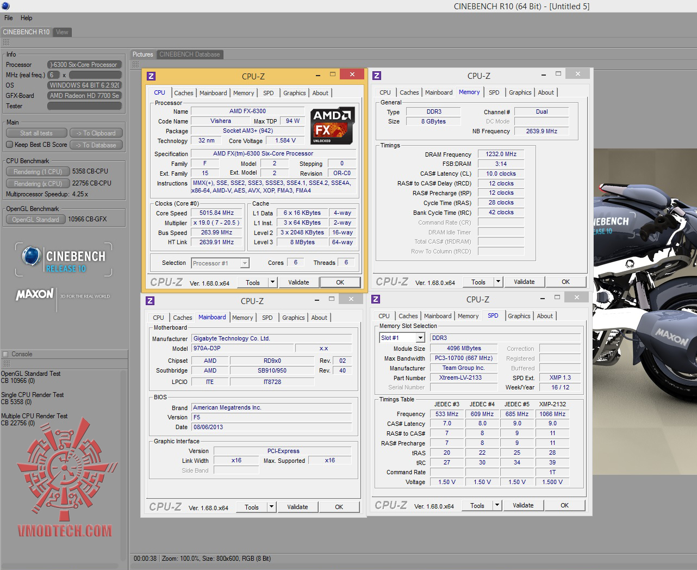The height and width of the screenshot is (570, 697).
Task: Click the Tester input field
Action: (84, 106)
